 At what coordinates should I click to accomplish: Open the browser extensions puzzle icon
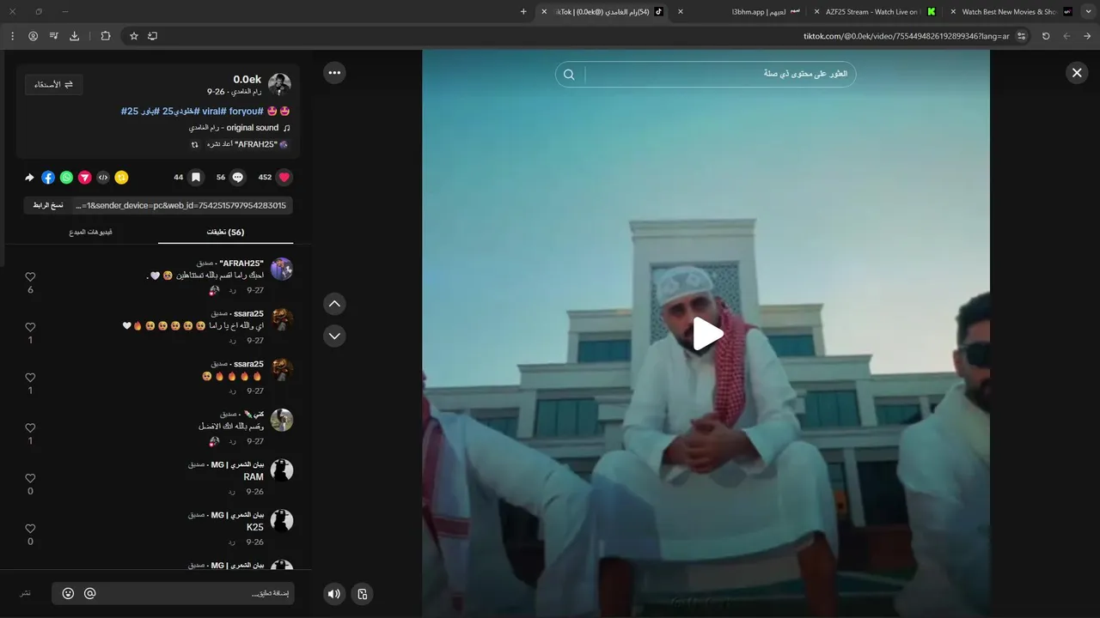(x=106, y=36)
